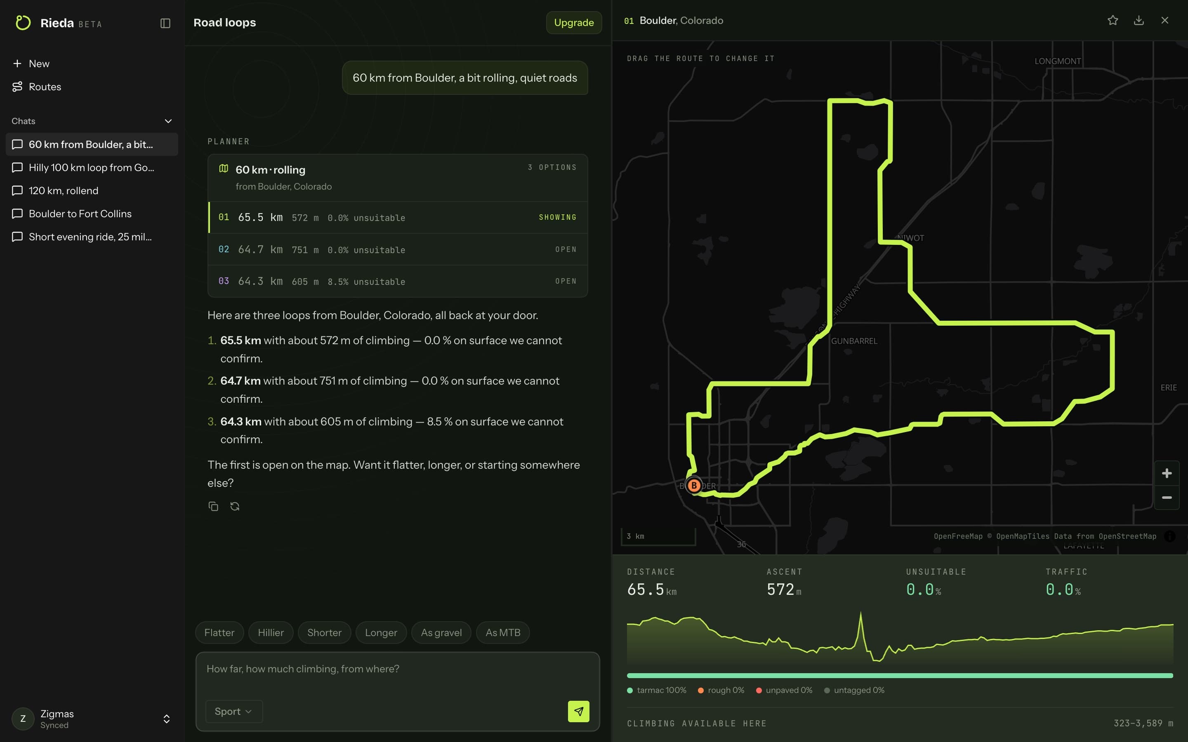
Task: Favorite the route with star icon
Action: [x=1113, y=20]
